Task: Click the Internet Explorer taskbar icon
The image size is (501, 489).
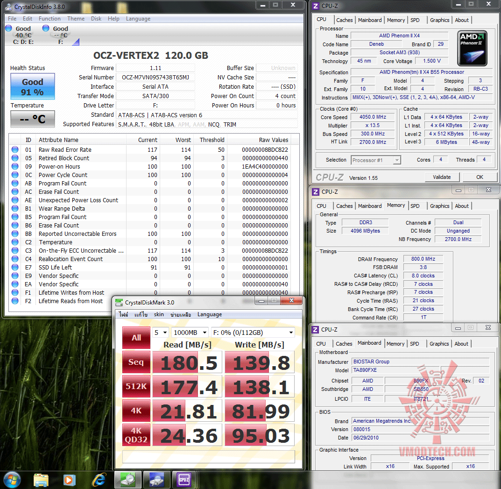Action: coord(99,479)
